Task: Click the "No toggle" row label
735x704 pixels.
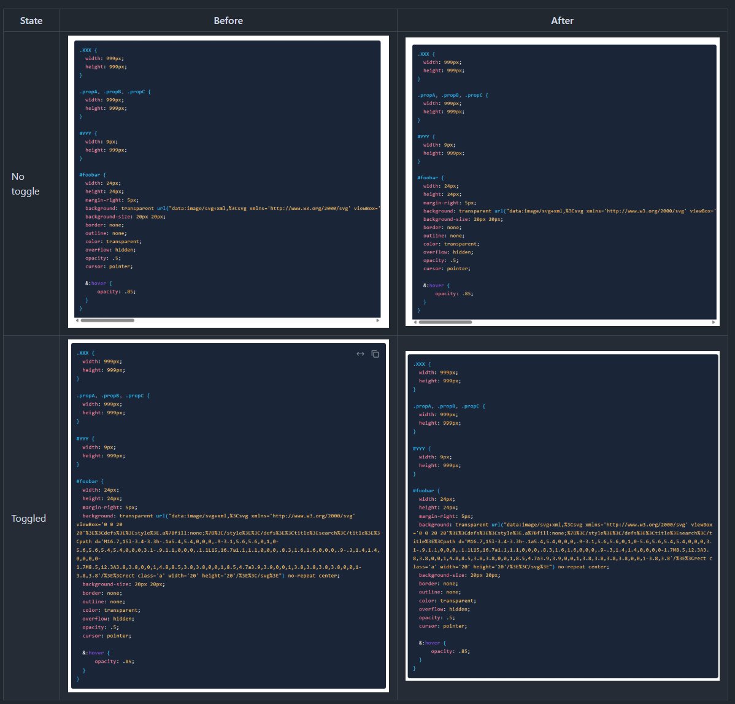Action: click(25, 184)
